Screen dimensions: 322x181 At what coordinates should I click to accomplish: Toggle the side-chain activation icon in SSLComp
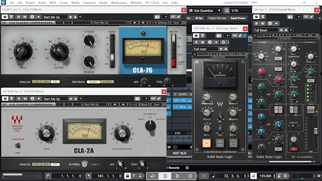click(x=223, y=42)
